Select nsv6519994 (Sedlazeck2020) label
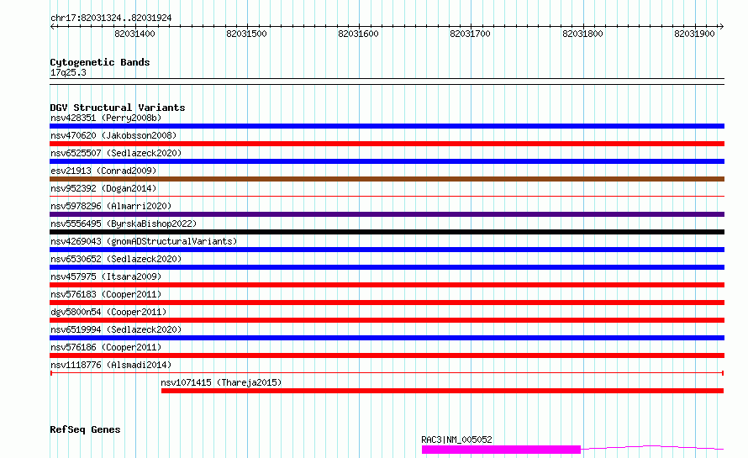Image resolution: width=748 pixels, height=458 pixels. 116,329
